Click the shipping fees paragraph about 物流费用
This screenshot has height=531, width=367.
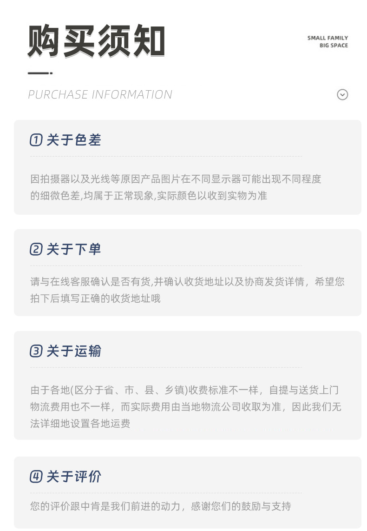186,407
